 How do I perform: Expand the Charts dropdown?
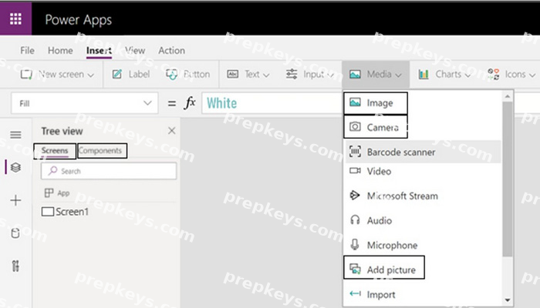pyautogui.click(x=444, y=74)
